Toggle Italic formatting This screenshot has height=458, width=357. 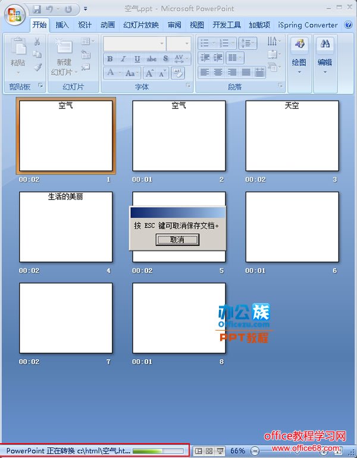(123, 59)
